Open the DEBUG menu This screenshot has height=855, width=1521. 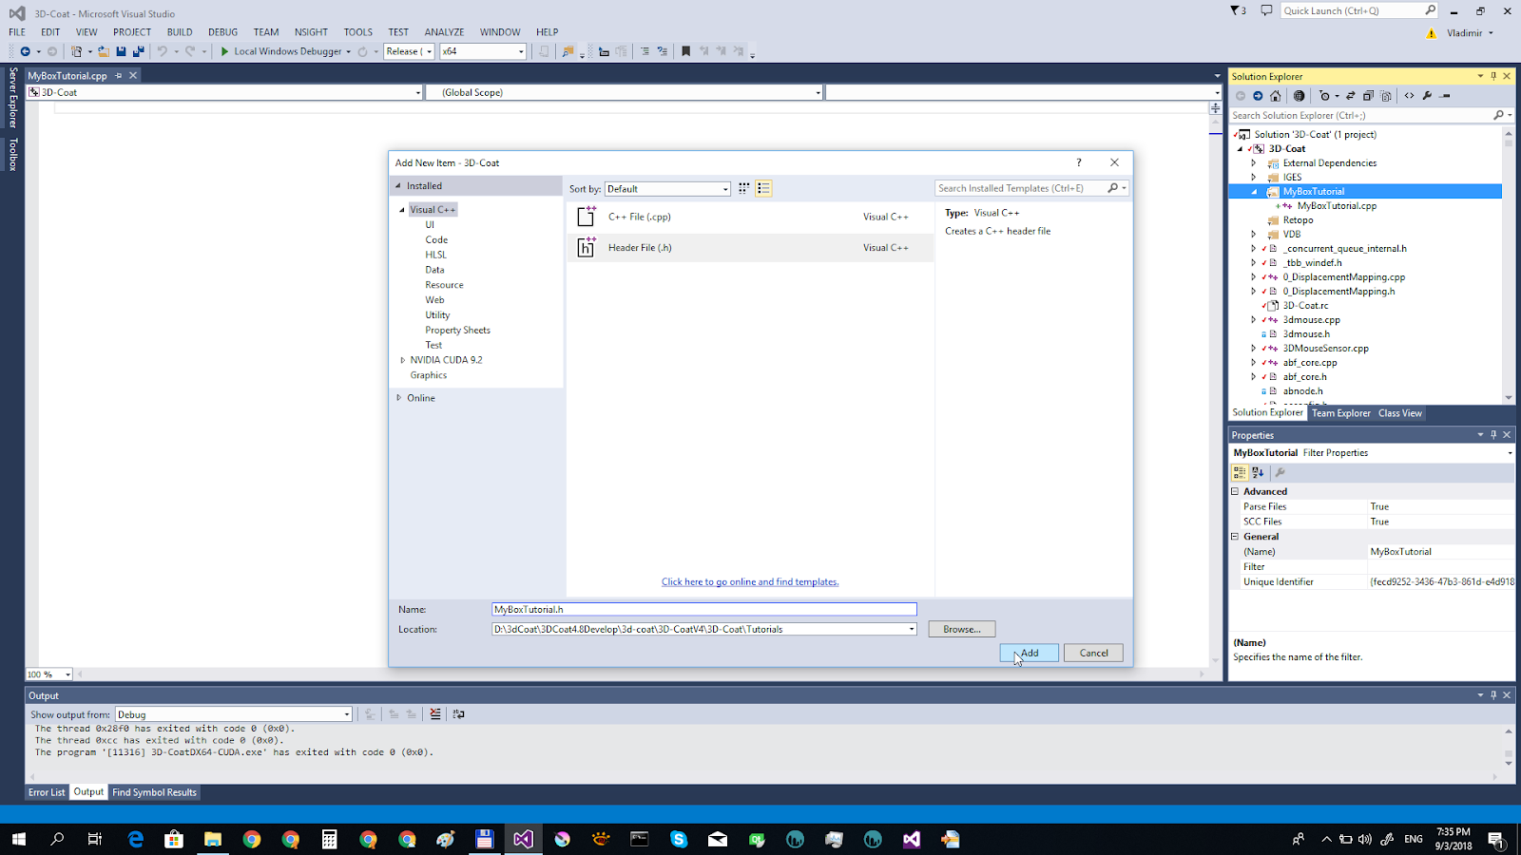pos(222,31)
